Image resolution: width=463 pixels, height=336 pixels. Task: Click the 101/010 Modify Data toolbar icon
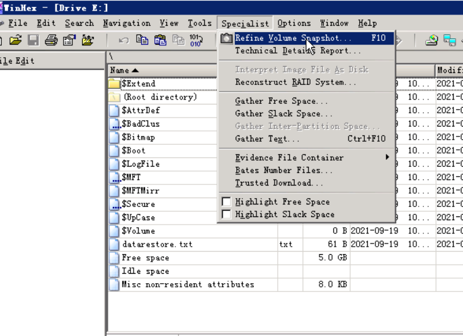[196, 40]
